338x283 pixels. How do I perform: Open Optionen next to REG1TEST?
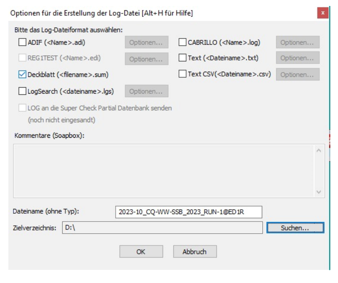(146, 59)
